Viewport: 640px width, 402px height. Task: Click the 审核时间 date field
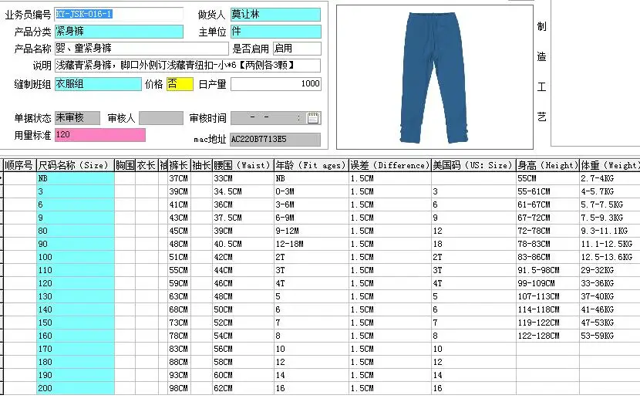[x=275, y=118]
